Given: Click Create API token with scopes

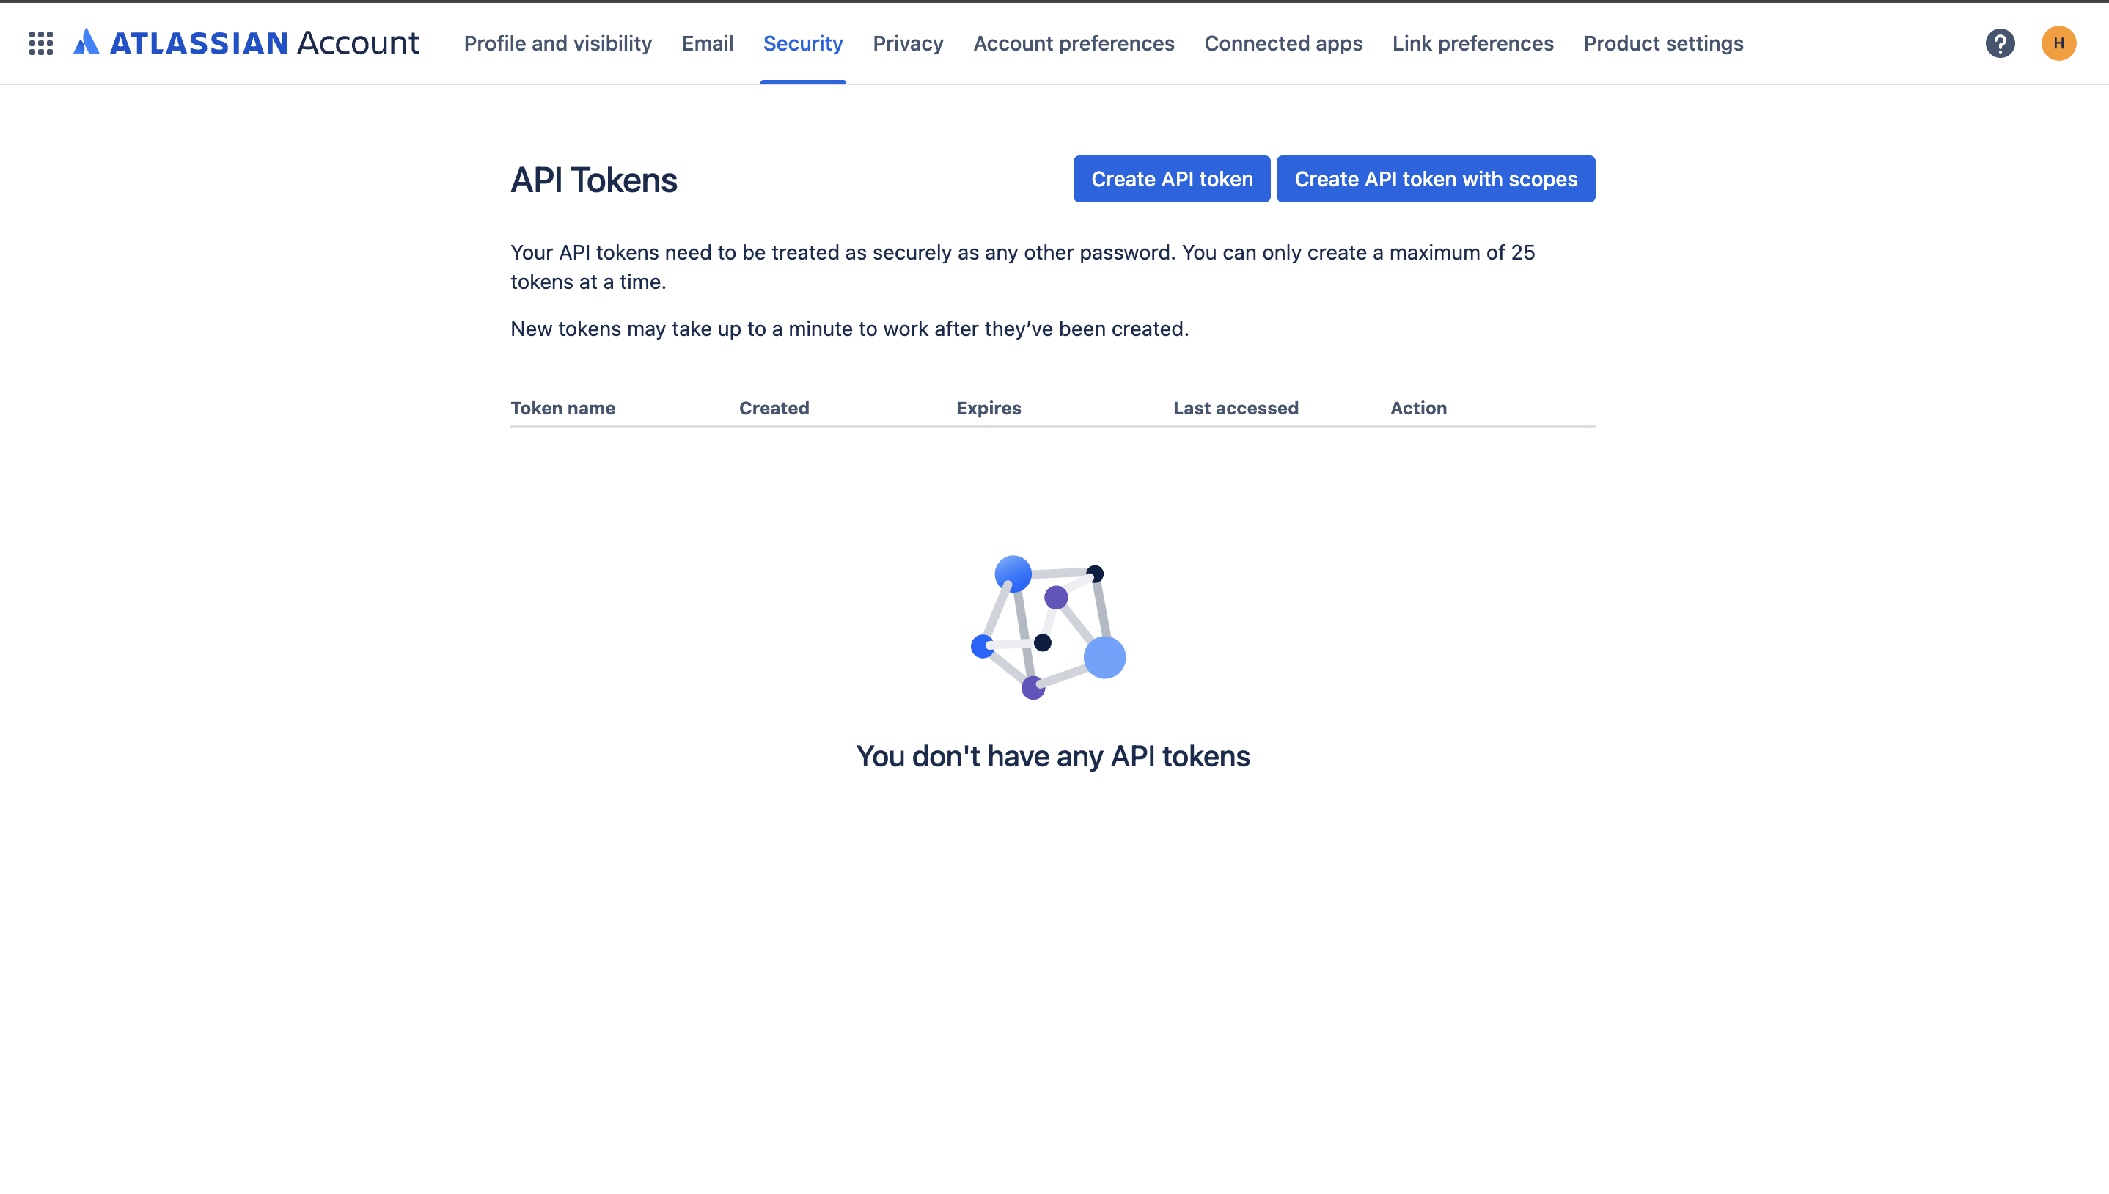Looking at the screenshot, I should 1435,179.
